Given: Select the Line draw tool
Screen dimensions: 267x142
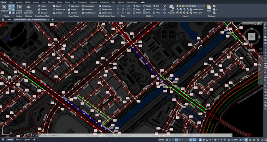Looking at the screenshot, I should pyautogui.click(x=118, y=6).
